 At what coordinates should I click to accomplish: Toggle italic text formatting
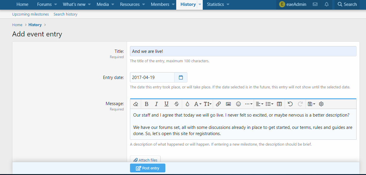tap(156, 104)
